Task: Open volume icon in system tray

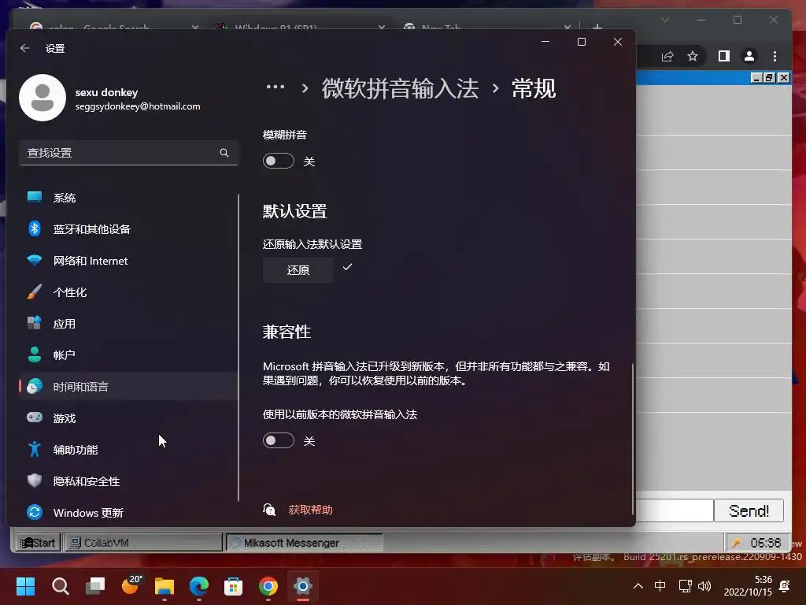Action: 704,586
